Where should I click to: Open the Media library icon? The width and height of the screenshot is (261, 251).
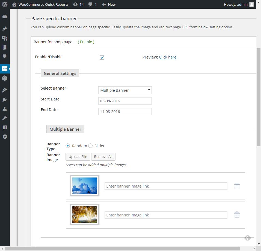coord(5,38)
